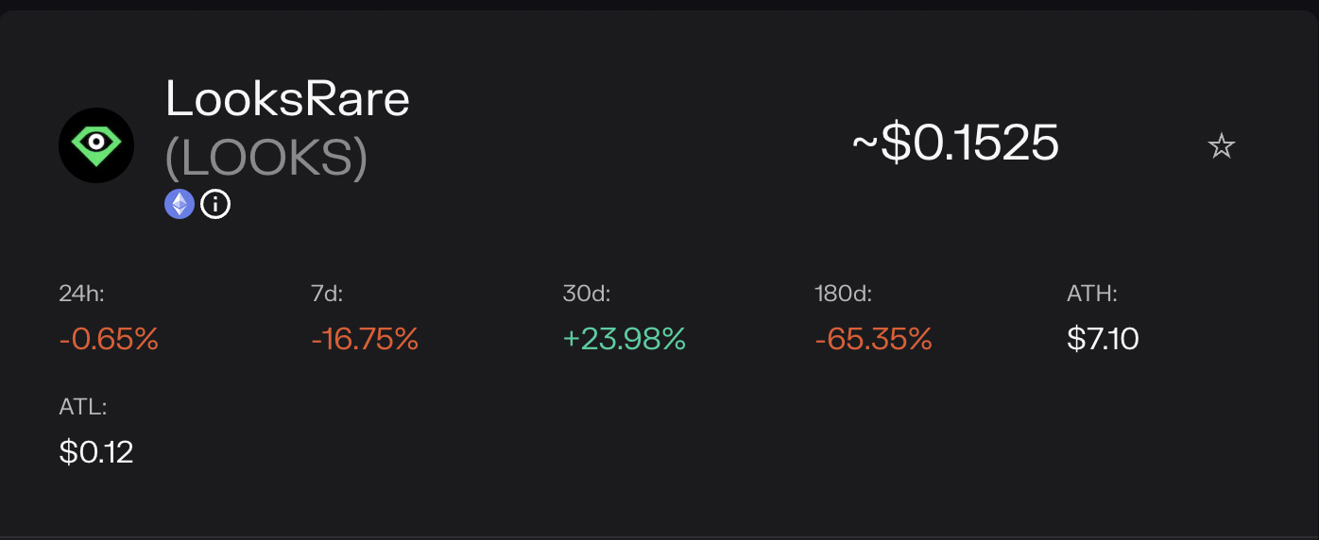
Task: Click the -16.75% 7d change
Action: [365, 339]
